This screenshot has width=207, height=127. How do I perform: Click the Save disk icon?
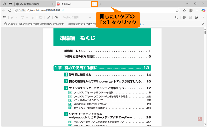(x=190, y=17)
